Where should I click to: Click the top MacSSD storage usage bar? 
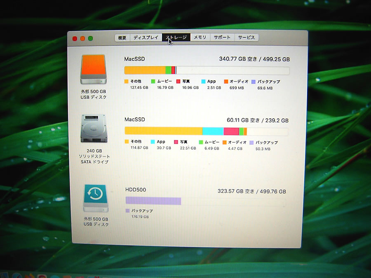pos(207,70)
